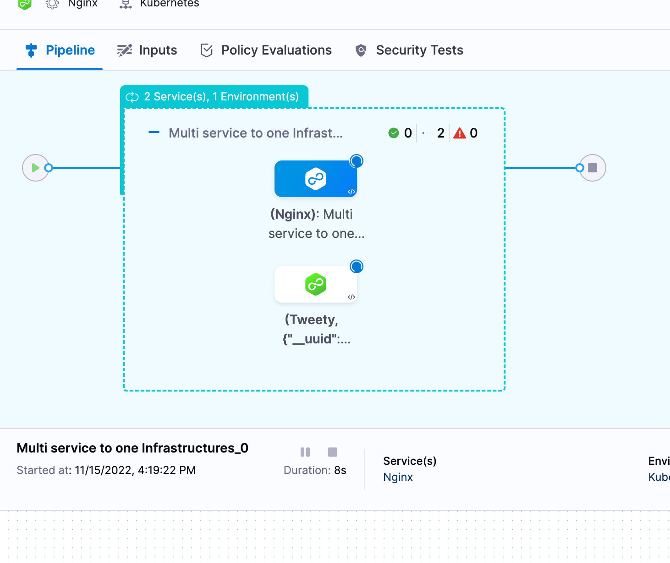Collapse the Multi service stage group
670x563 pixels.
click(x=154, y=132)
